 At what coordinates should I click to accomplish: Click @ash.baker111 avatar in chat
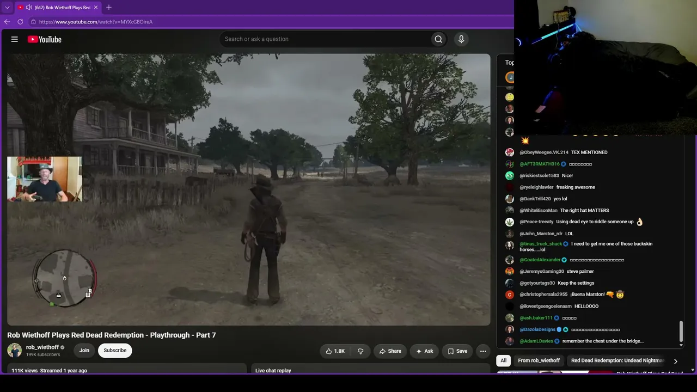tap(510, 318)
